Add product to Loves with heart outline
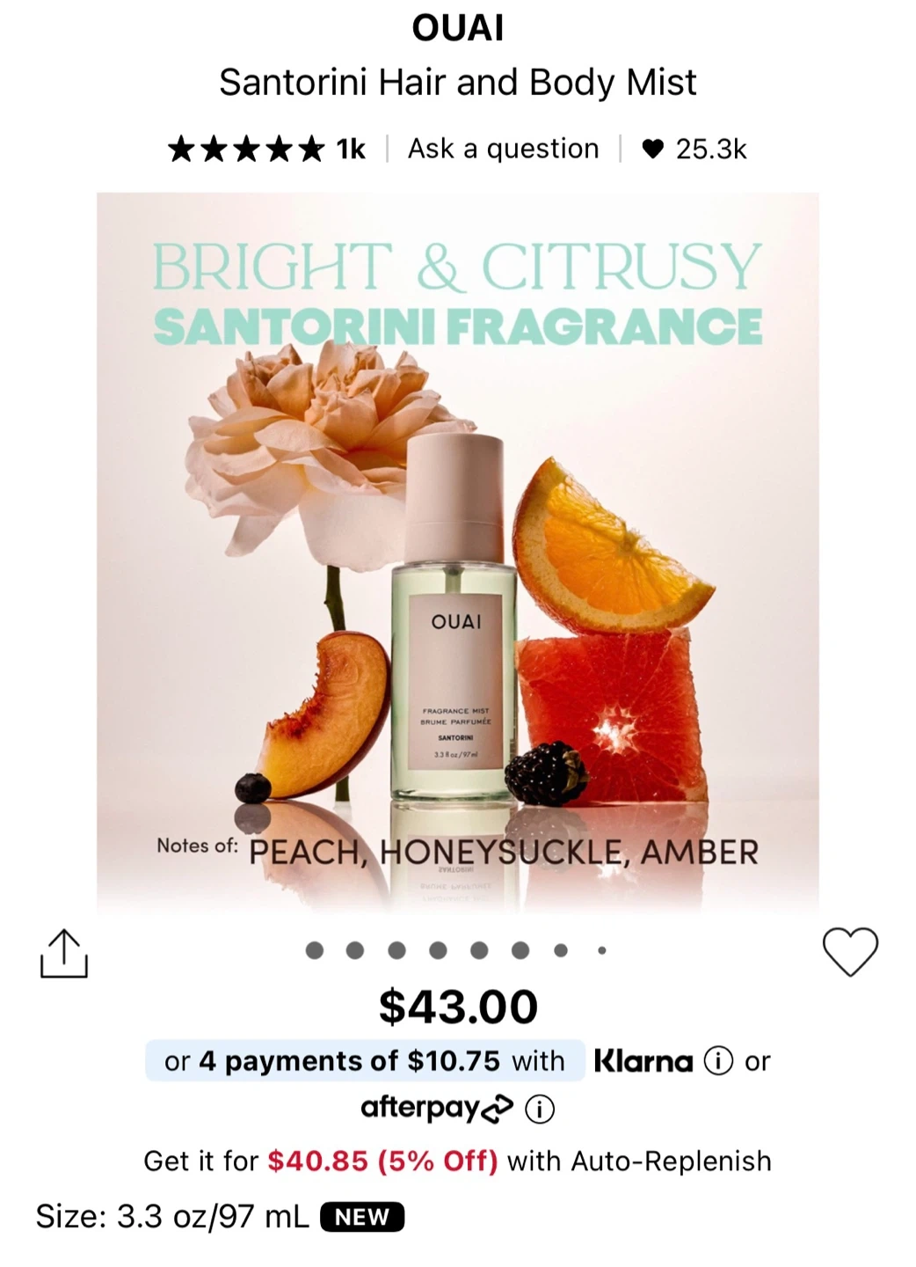 click(850, 952)
